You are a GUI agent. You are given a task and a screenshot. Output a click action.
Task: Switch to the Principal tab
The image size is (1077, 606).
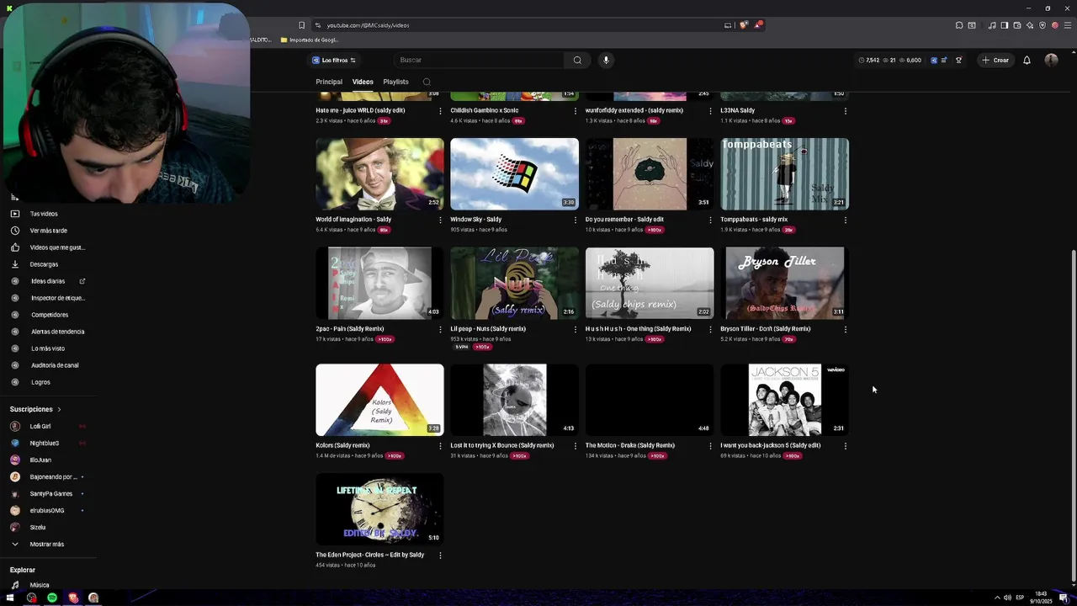pos(329,82)
